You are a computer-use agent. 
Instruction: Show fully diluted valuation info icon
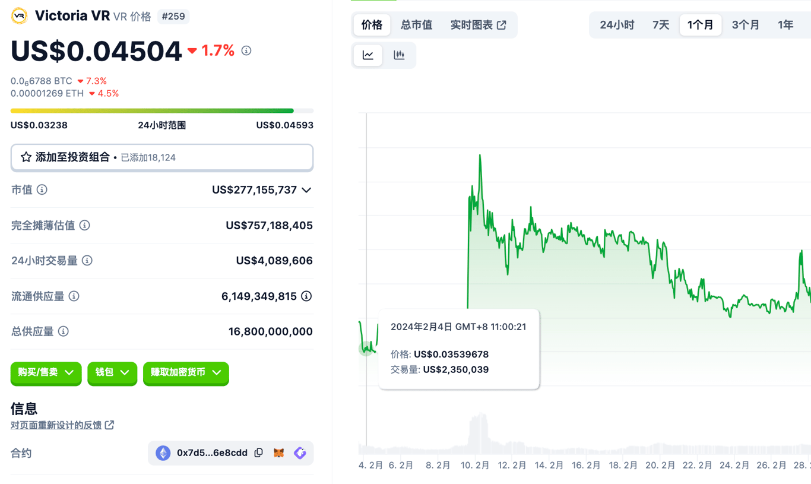point(85,226)
